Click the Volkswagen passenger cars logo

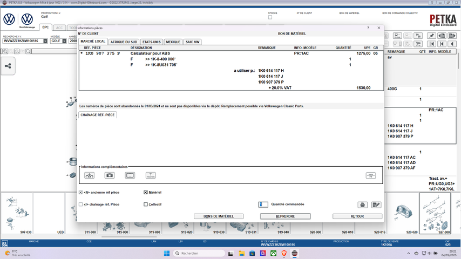[9, 19]
